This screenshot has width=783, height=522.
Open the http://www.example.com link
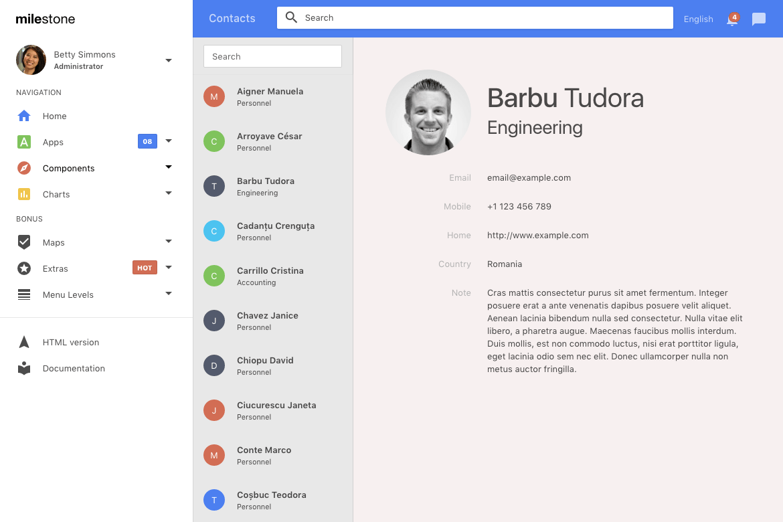[538, 236]
